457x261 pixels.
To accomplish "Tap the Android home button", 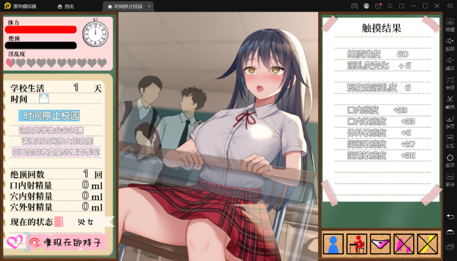I will 450,232.
